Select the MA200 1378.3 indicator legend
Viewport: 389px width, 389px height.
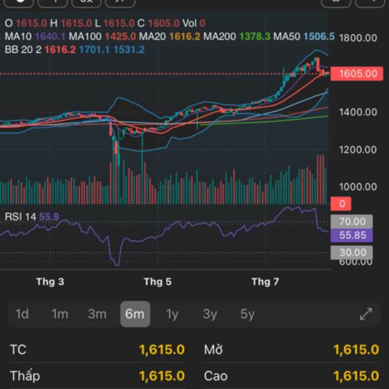point(237,36)
